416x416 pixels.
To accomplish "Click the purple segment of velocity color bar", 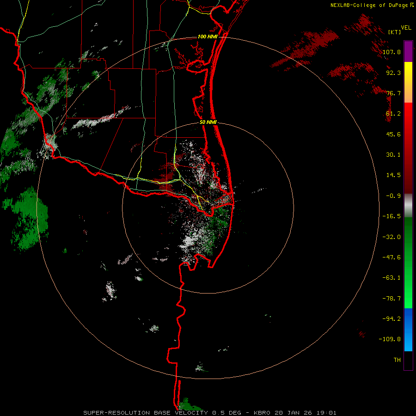I will pos(408,51).
